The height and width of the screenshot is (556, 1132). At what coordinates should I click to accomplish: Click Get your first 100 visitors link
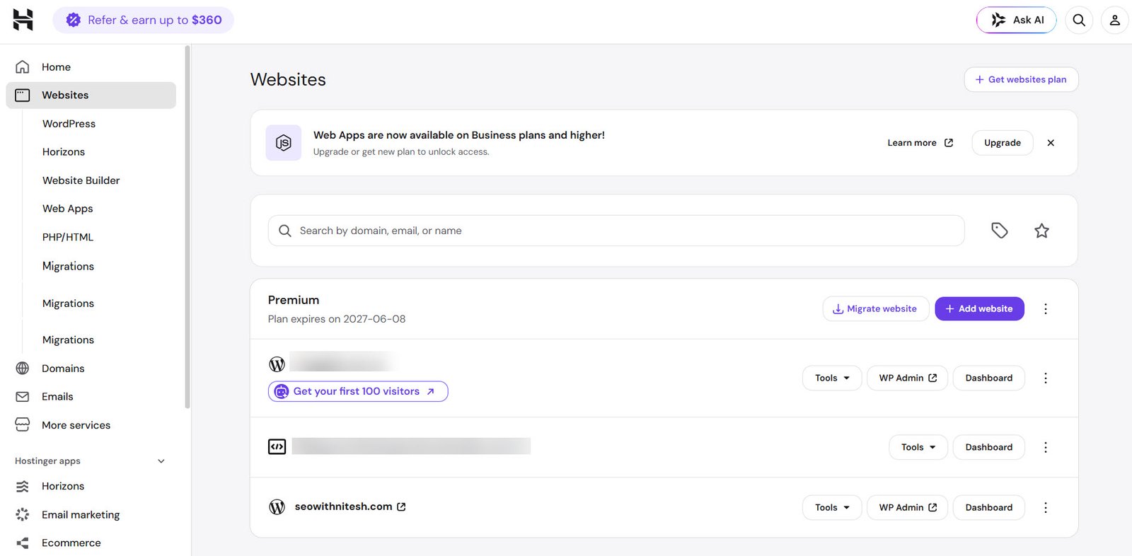click(358, 391)
